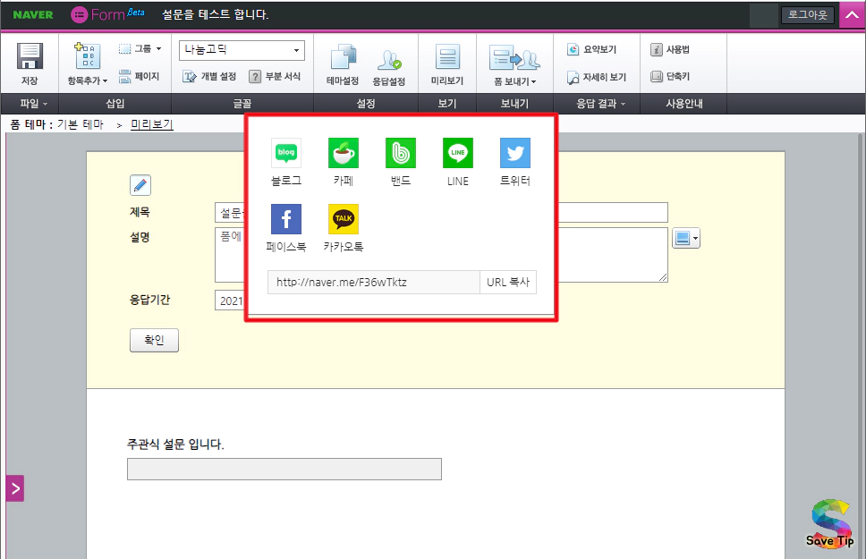Click the NAVER logo
866x559 pixels.
coord(33,15)
